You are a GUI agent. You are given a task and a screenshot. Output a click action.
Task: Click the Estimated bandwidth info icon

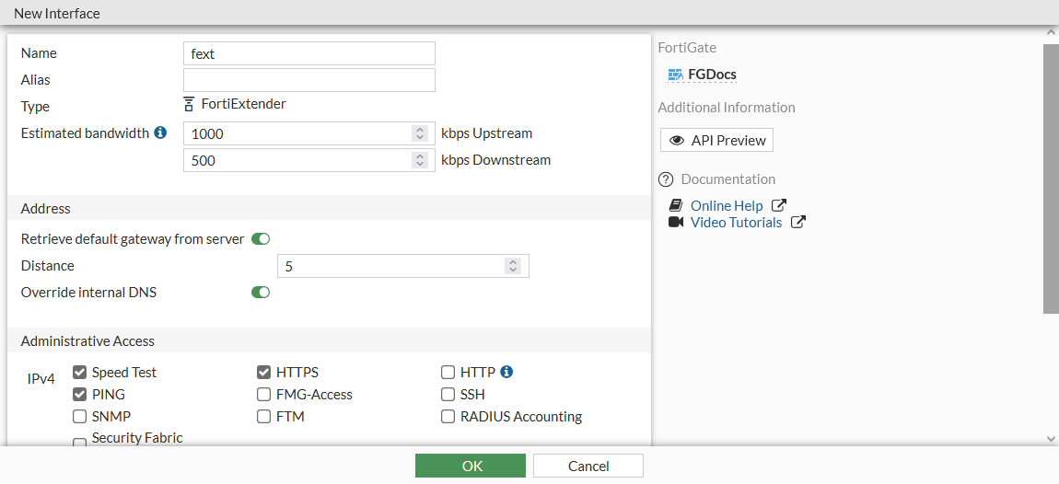coord(160,133)
